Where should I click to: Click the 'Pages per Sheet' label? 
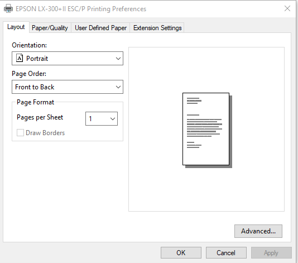click(x=40, y=117)
